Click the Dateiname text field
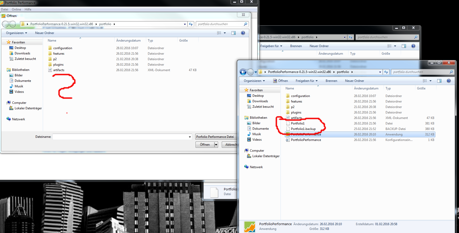This screenshot has width=459, height=233. (x=120, y=137)
